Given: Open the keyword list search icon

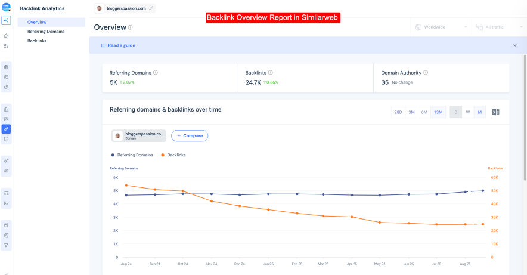Looking at the screenshot, I should click(x=6, y=119).
